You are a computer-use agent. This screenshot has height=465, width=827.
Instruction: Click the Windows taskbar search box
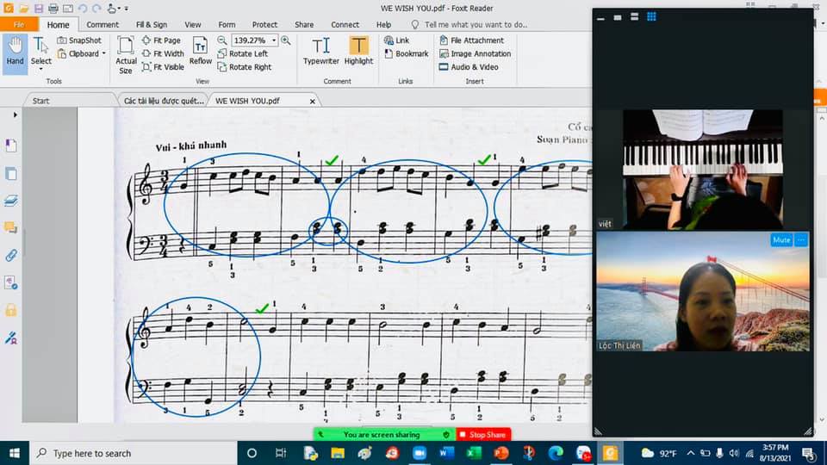coord(133,453)
